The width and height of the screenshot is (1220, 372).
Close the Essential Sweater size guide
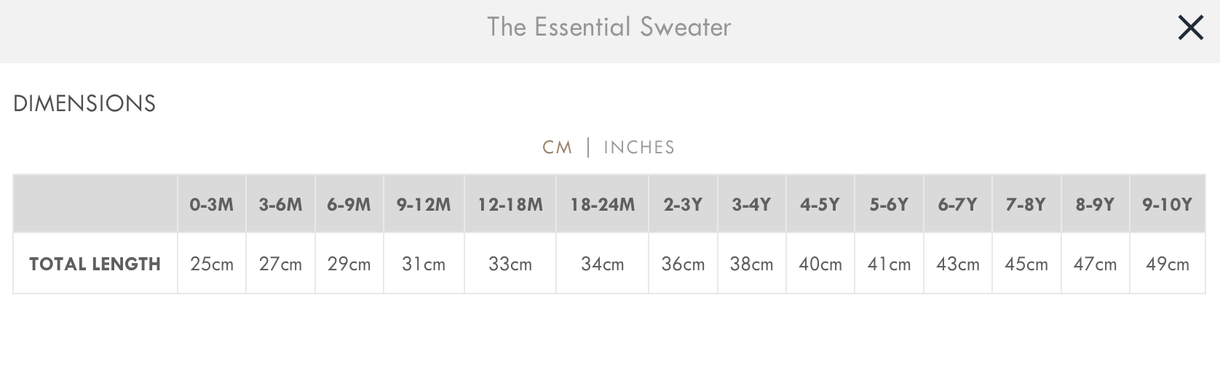click(1190, 28)
